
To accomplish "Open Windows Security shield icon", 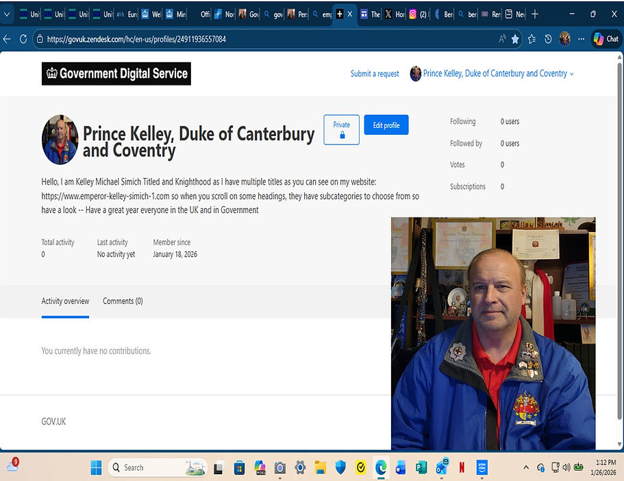I will [340, 467].
